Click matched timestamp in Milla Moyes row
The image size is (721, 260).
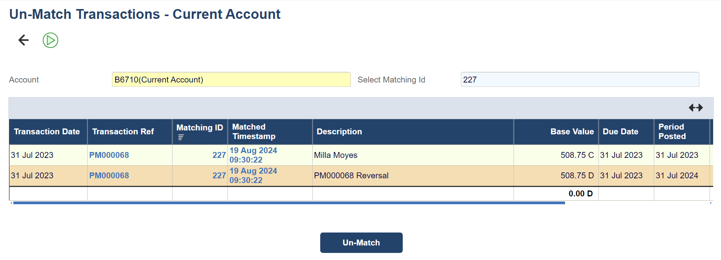tap(253, 155)
